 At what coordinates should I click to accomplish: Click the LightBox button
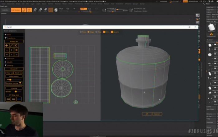[x=5, y=10]
